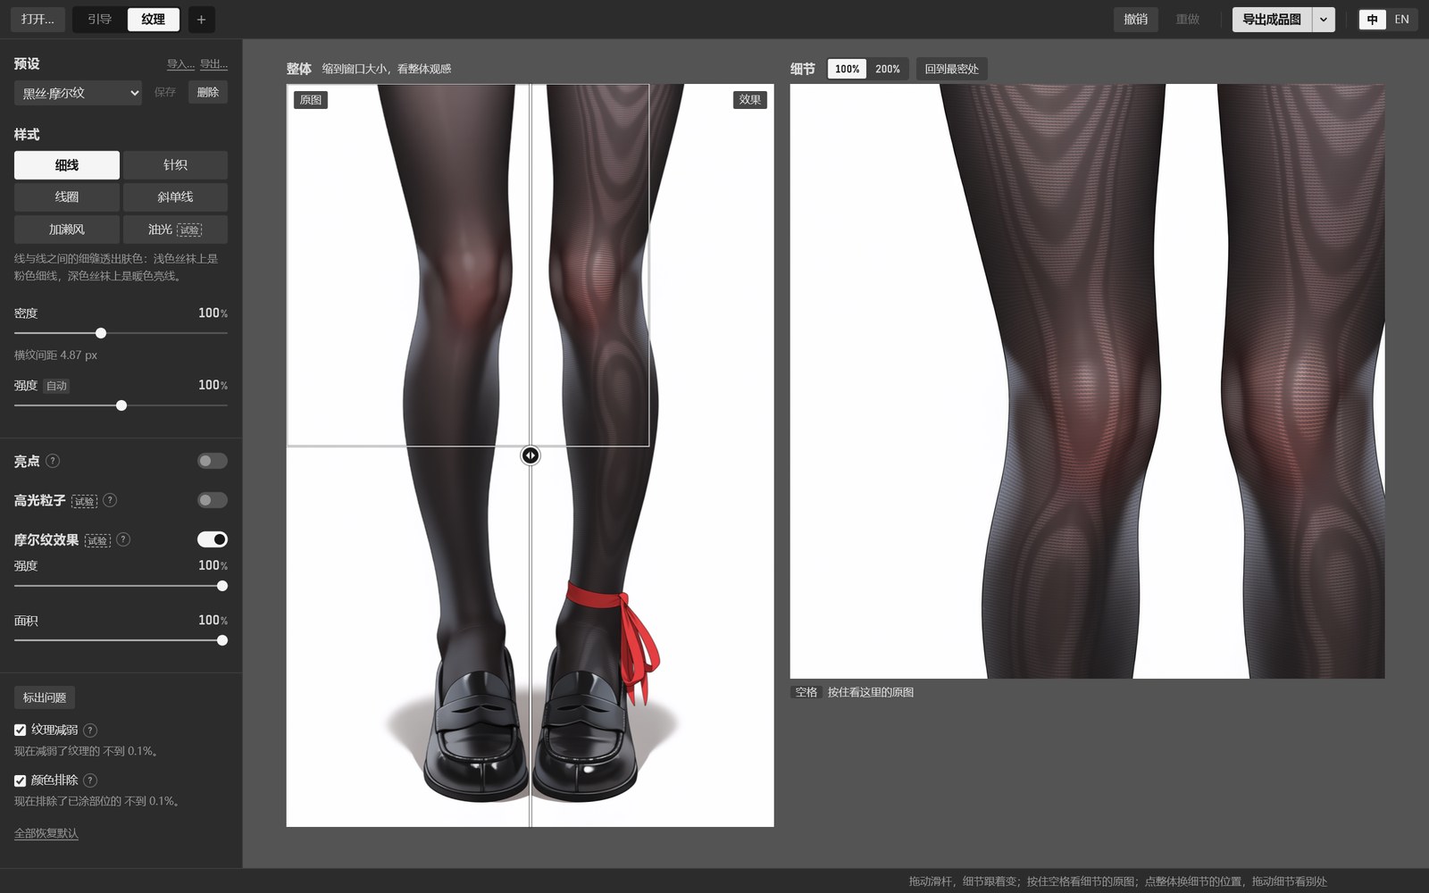Click the 自动 tag beside 强度
1429x893 pixels.
(56, 386)
